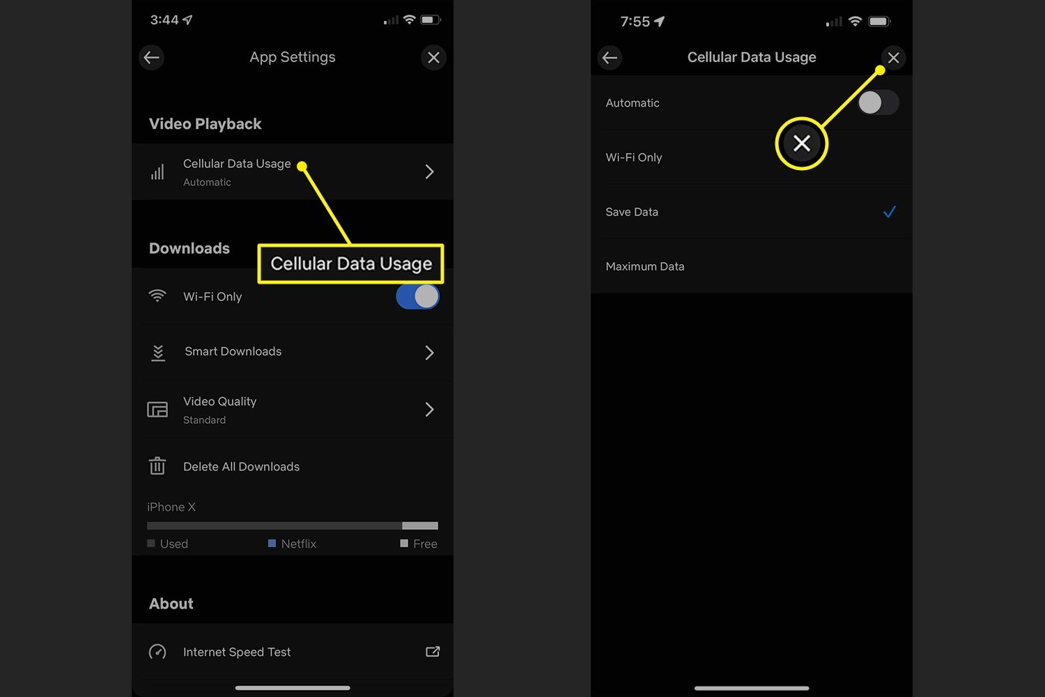
Task: Click the external link icon for Internet Speed Test
Action: pyautogui.click(x=432, y=651)
